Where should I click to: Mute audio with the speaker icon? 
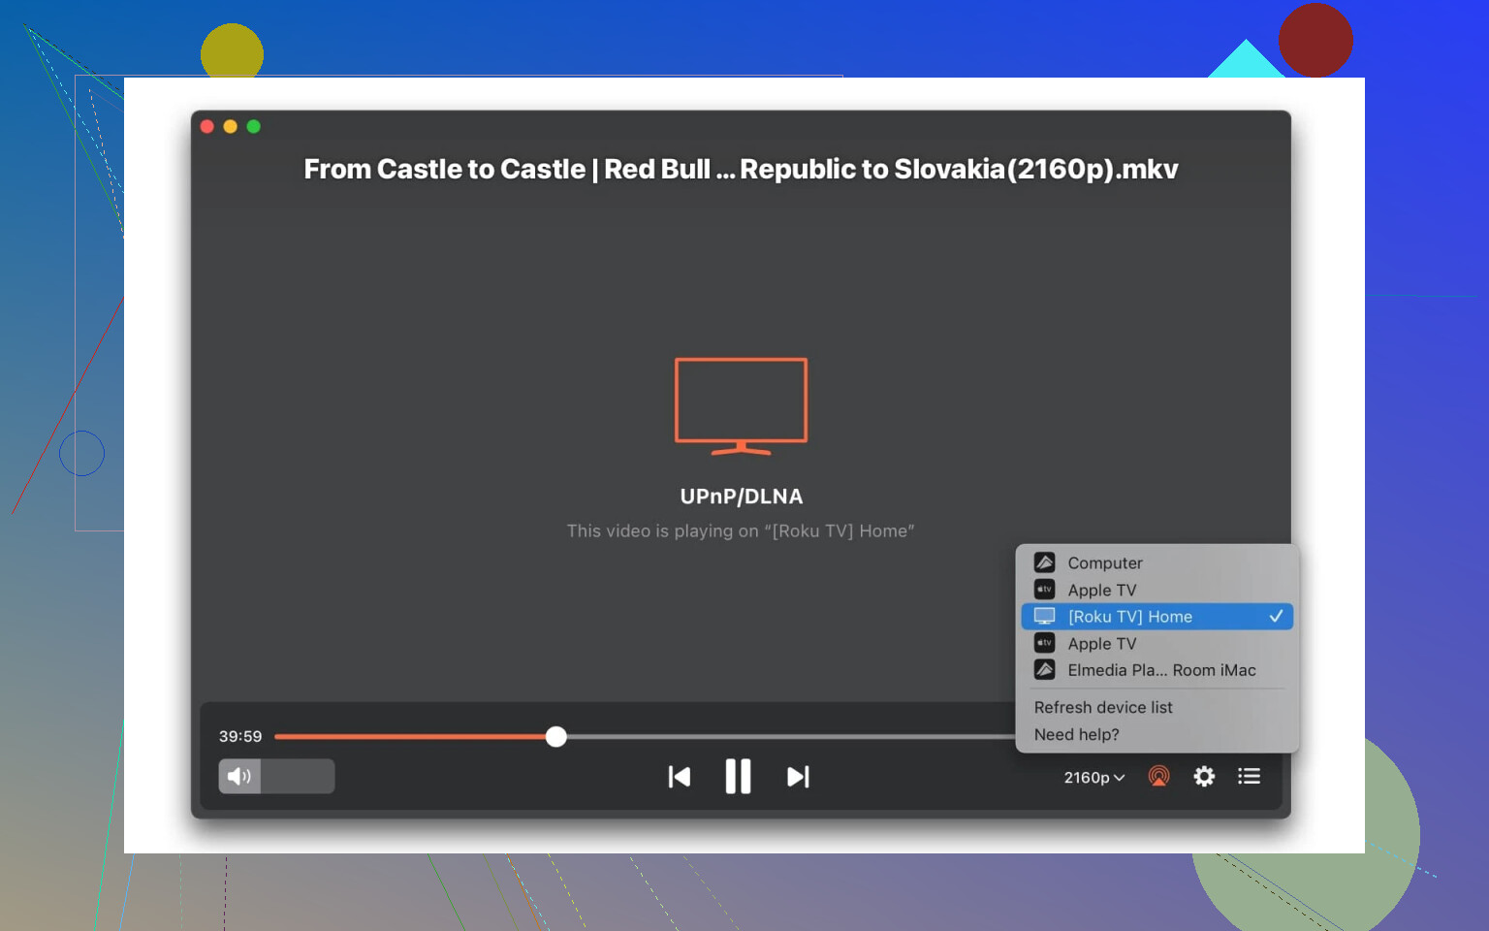(x=239, y=776)
